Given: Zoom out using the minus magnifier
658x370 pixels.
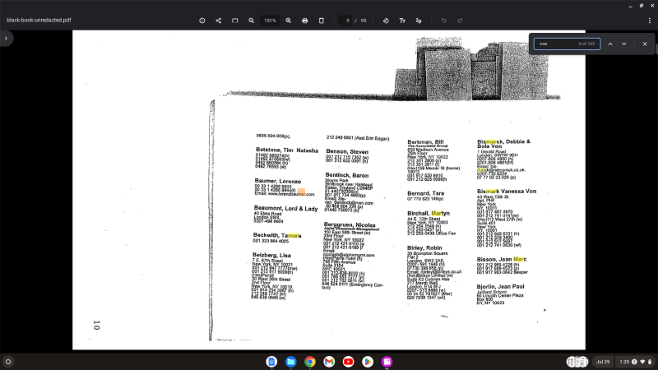Looking at the screenshot, I should coord(252,20).
